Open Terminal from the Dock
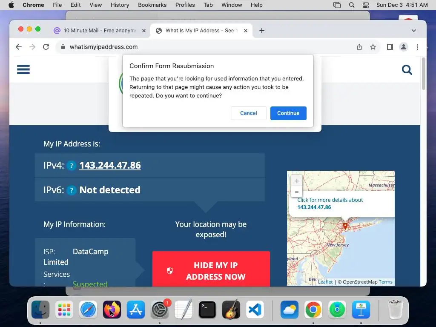The image size is (436, 327). [207, 310]
